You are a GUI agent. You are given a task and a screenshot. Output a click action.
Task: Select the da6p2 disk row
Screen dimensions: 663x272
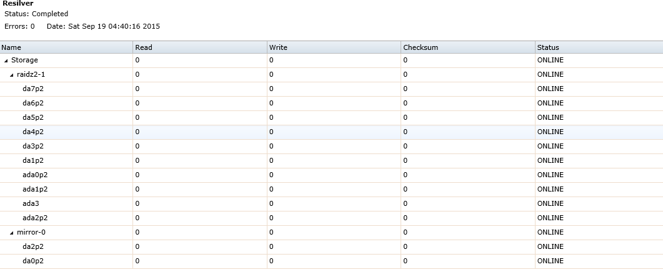pos(33,103)
